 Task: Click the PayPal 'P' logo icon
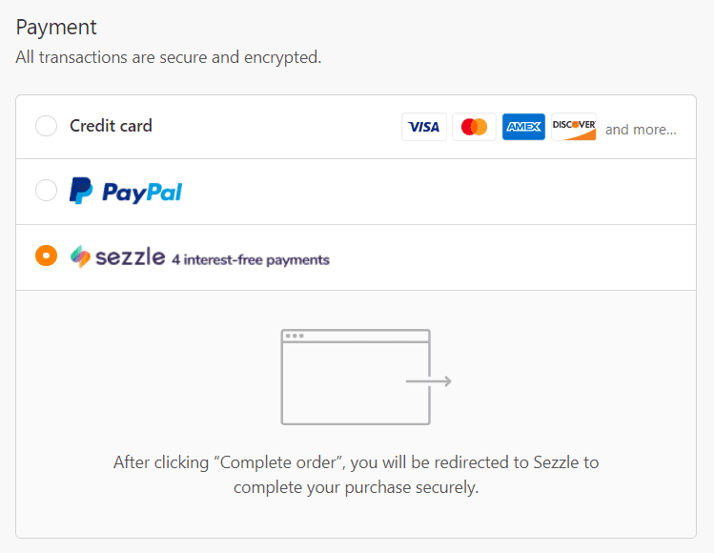tap(81, 191)
